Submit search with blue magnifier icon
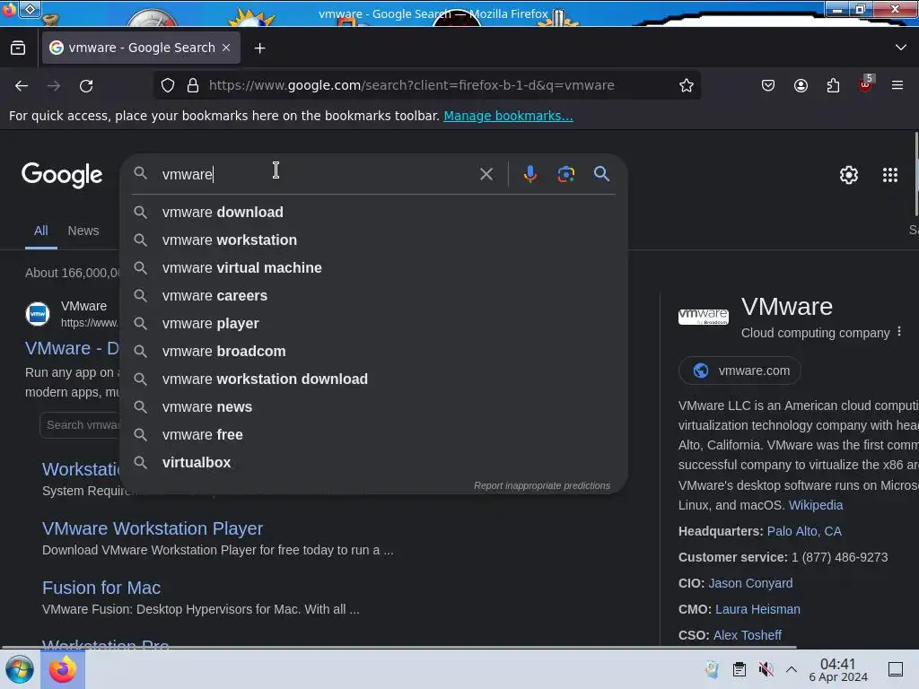The width and height of the screenshot is (919, 689). coord(601,173)
